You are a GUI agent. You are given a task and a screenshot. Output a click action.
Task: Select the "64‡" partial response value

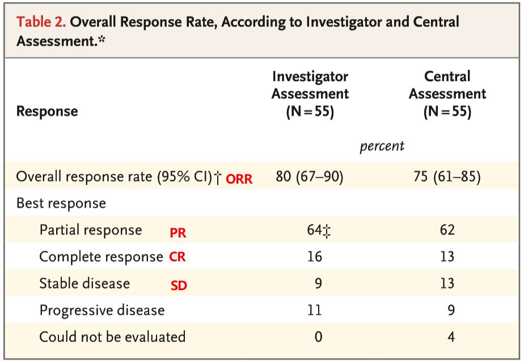[318, 230]
